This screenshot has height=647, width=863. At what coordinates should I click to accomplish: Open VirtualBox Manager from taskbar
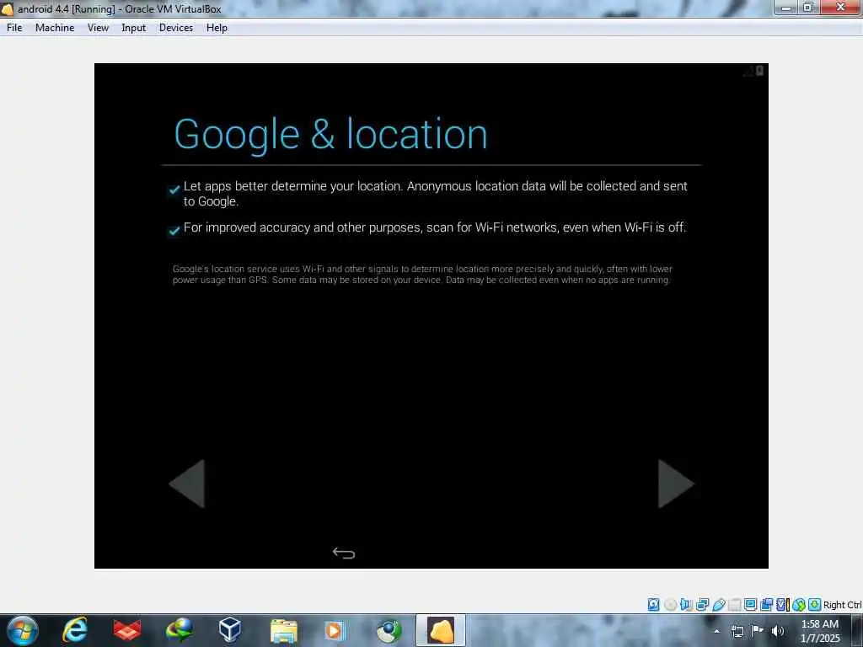(229, 630)
